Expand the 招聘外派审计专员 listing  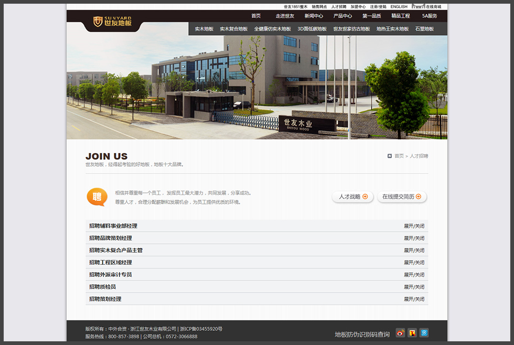click(414, 275)
